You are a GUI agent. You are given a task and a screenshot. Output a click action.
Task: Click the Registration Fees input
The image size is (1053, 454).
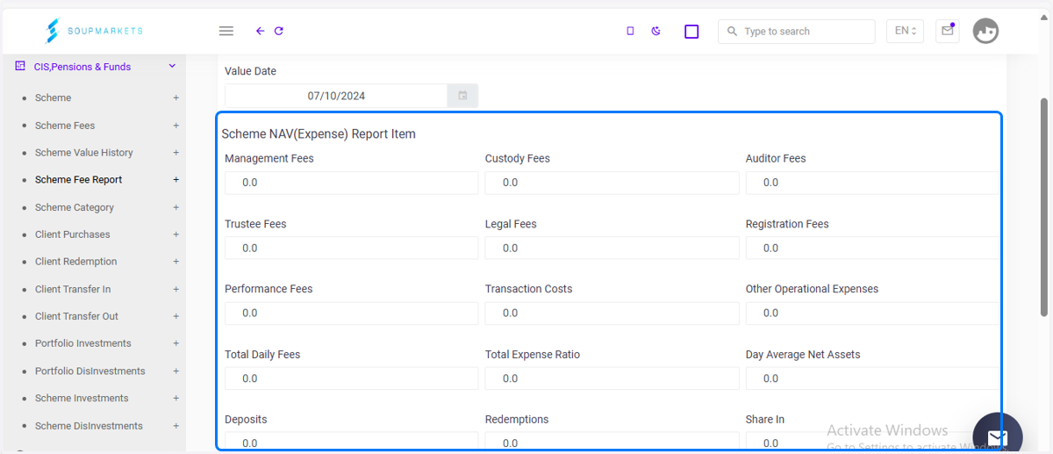[871, 248]
